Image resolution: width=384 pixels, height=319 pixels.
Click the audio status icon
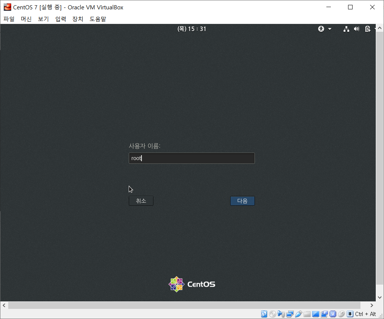[281, 314]
